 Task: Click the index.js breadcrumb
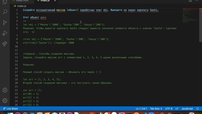[x=20, y=6]
